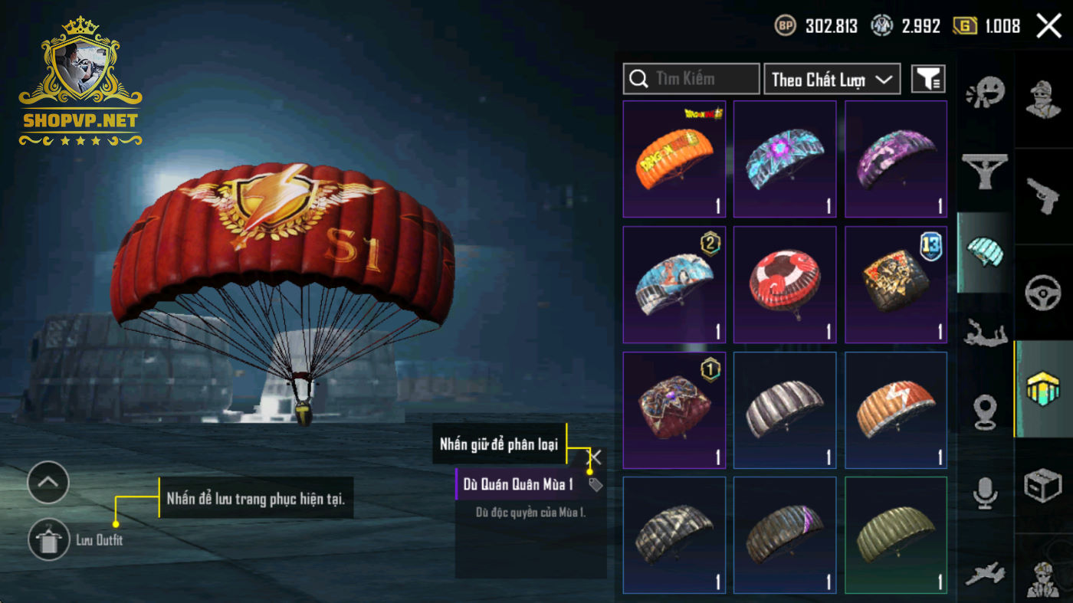This screenshot has width=1073, height=603.
Task: Expand the up-chevron circle button
Action: [x=48, y=482]
